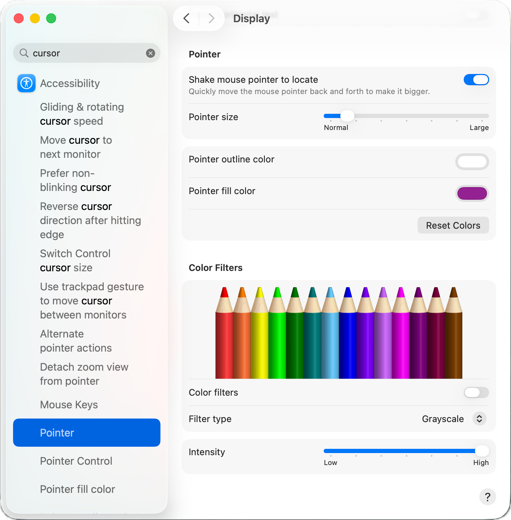Open help with the question mark button
The image size is (511, 520).
(x=487, y=497)
